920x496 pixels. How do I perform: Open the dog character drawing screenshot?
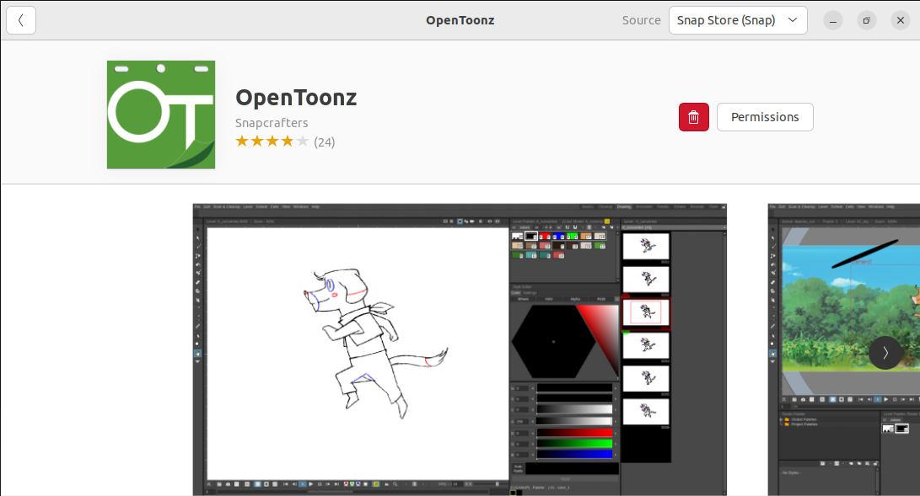pos(460,349)
